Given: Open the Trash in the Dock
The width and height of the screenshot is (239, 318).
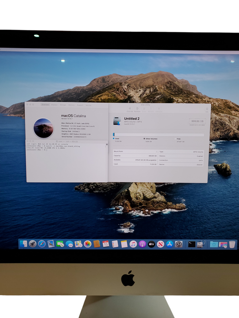Looking at the screenshot, I should 232,244.
